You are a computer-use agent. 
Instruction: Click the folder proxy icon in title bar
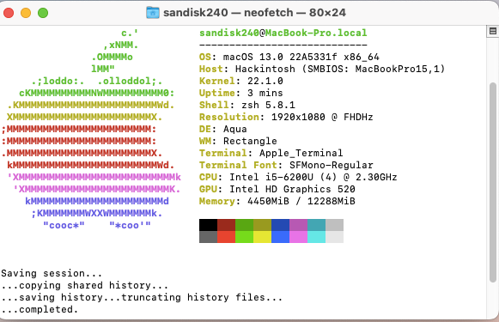[153, 13]
